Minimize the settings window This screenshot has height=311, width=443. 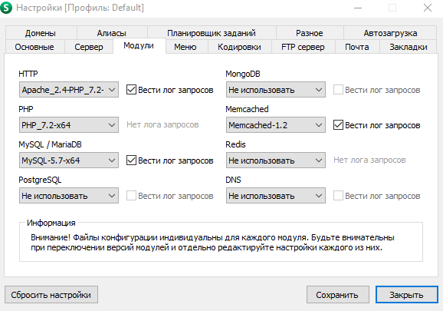[358, 8]
